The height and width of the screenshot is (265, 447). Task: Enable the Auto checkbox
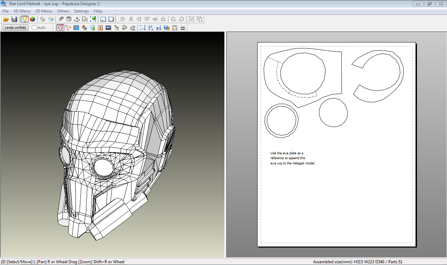pos(34,28)
